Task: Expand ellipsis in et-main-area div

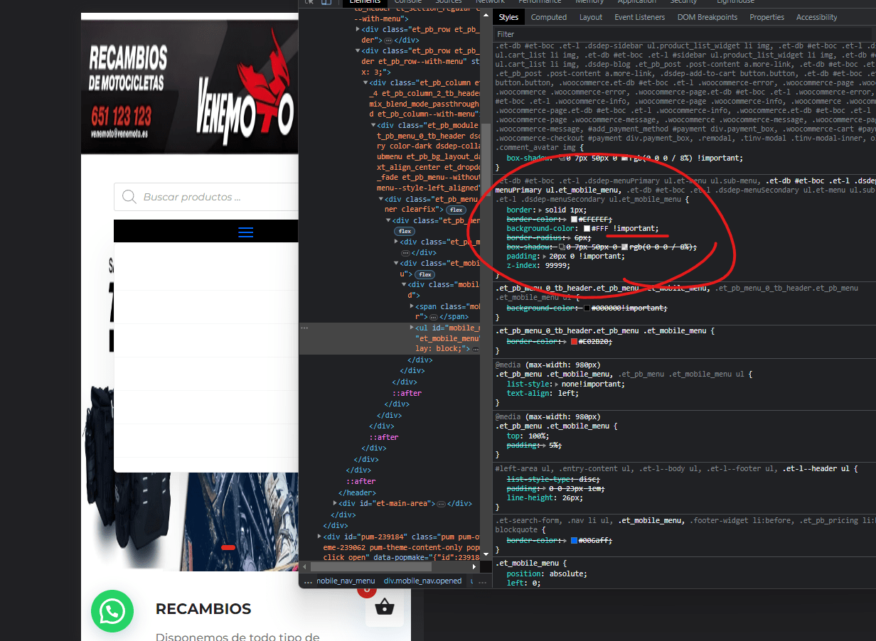Action: (441, 504)
